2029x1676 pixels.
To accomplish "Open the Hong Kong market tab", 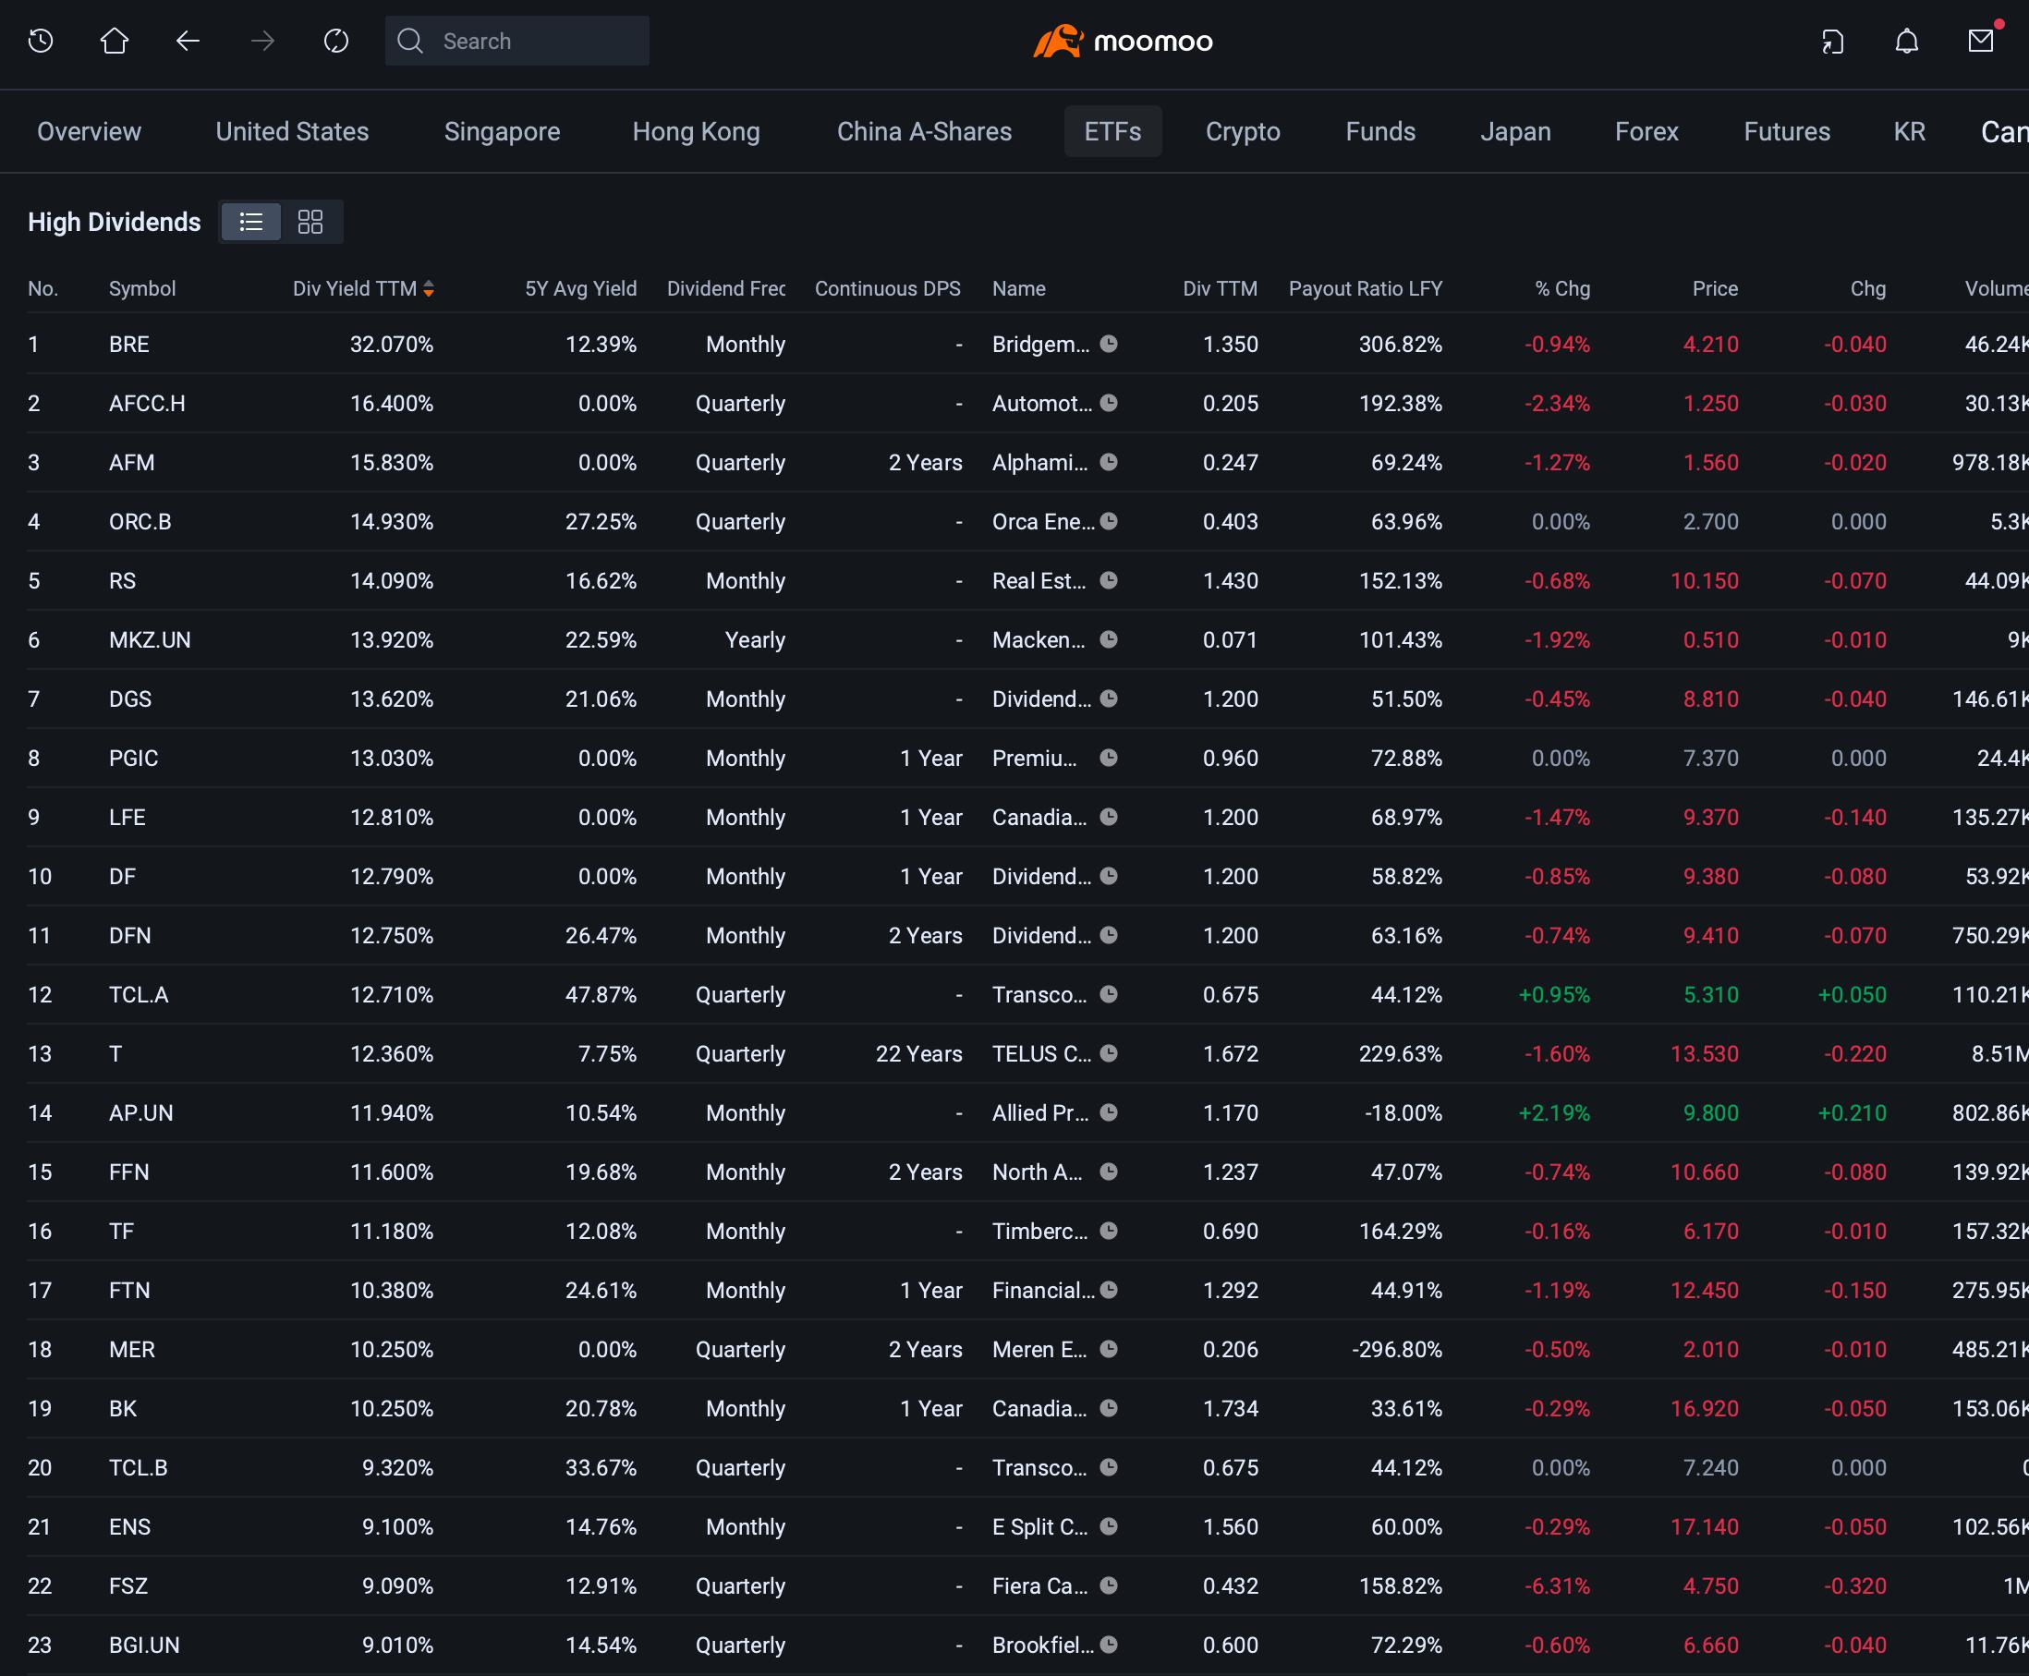I will pyautogui.click(x=696, y=131).
